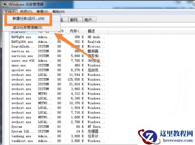The image size is (195, 145).
Task: Select the spoolsv.exe process
Action: pyautogui.click(x=21, y=70)
